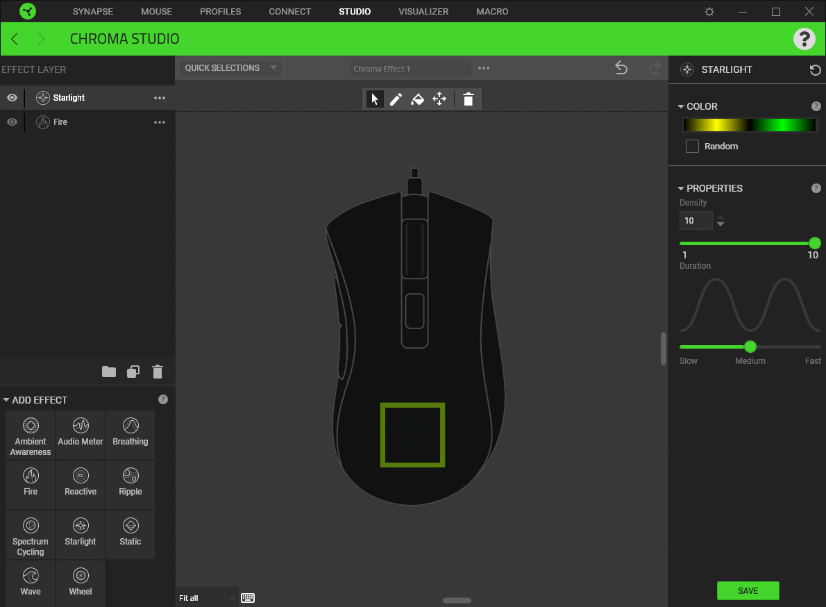The image size is (826, 607).
Task: Add the Ripple effect
Action: (x=130, y=485)
